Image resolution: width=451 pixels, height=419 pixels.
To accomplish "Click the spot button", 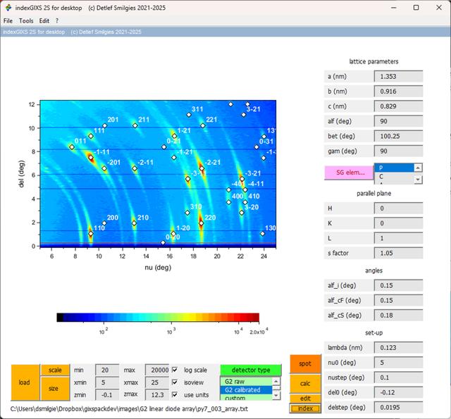I will point(305,364).
